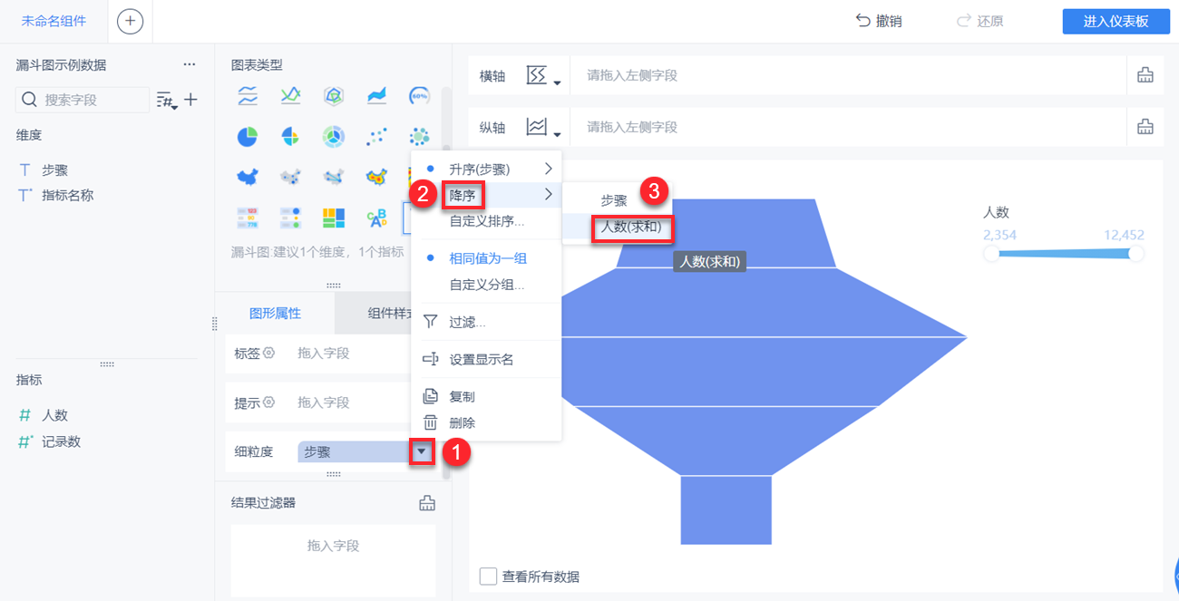This screenshot has width=1179, height=601.
Task: Expand the 降序 submenu
Action: (487, 194)
